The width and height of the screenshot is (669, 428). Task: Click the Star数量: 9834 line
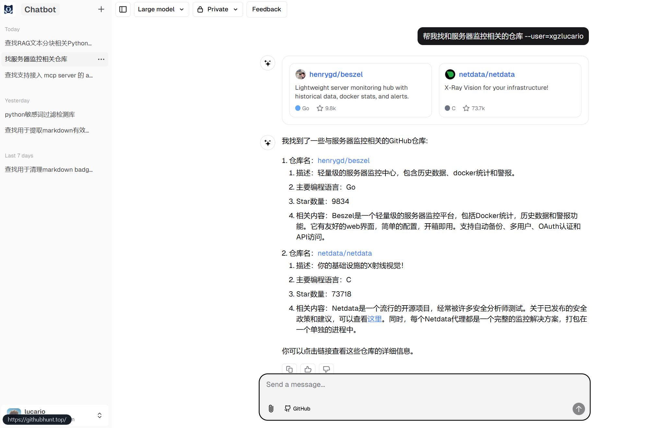[322, 201]
